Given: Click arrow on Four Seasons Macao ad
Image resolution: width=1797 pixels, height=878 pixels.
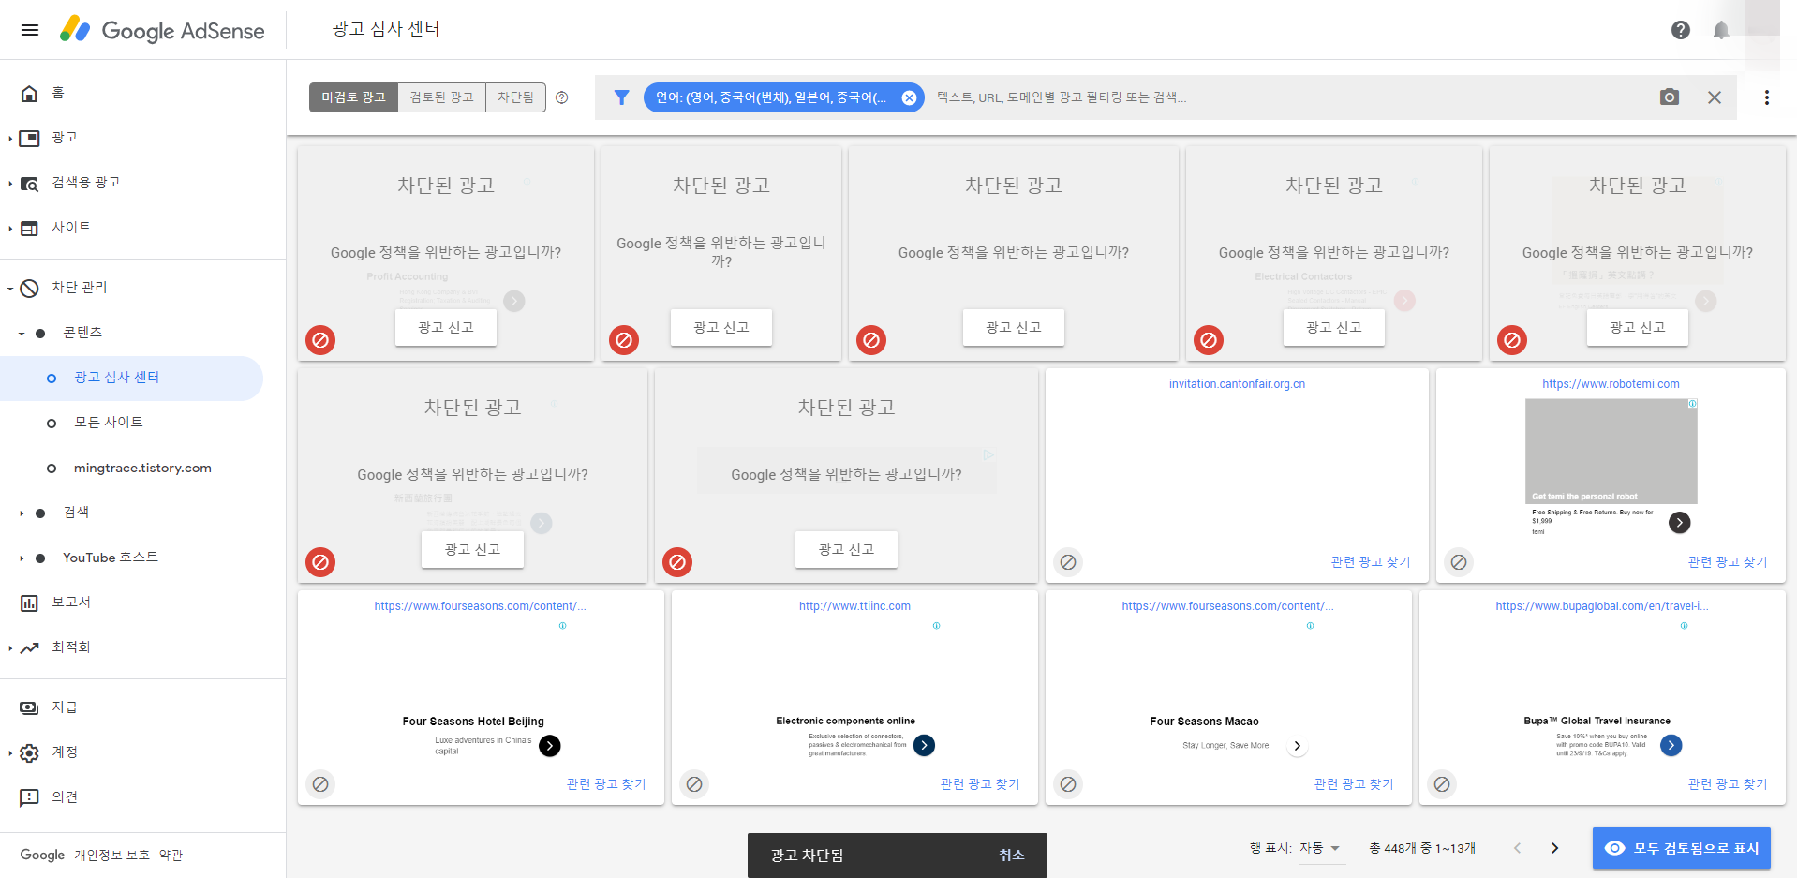Looking at the screenshot, I should point(1297,747).
